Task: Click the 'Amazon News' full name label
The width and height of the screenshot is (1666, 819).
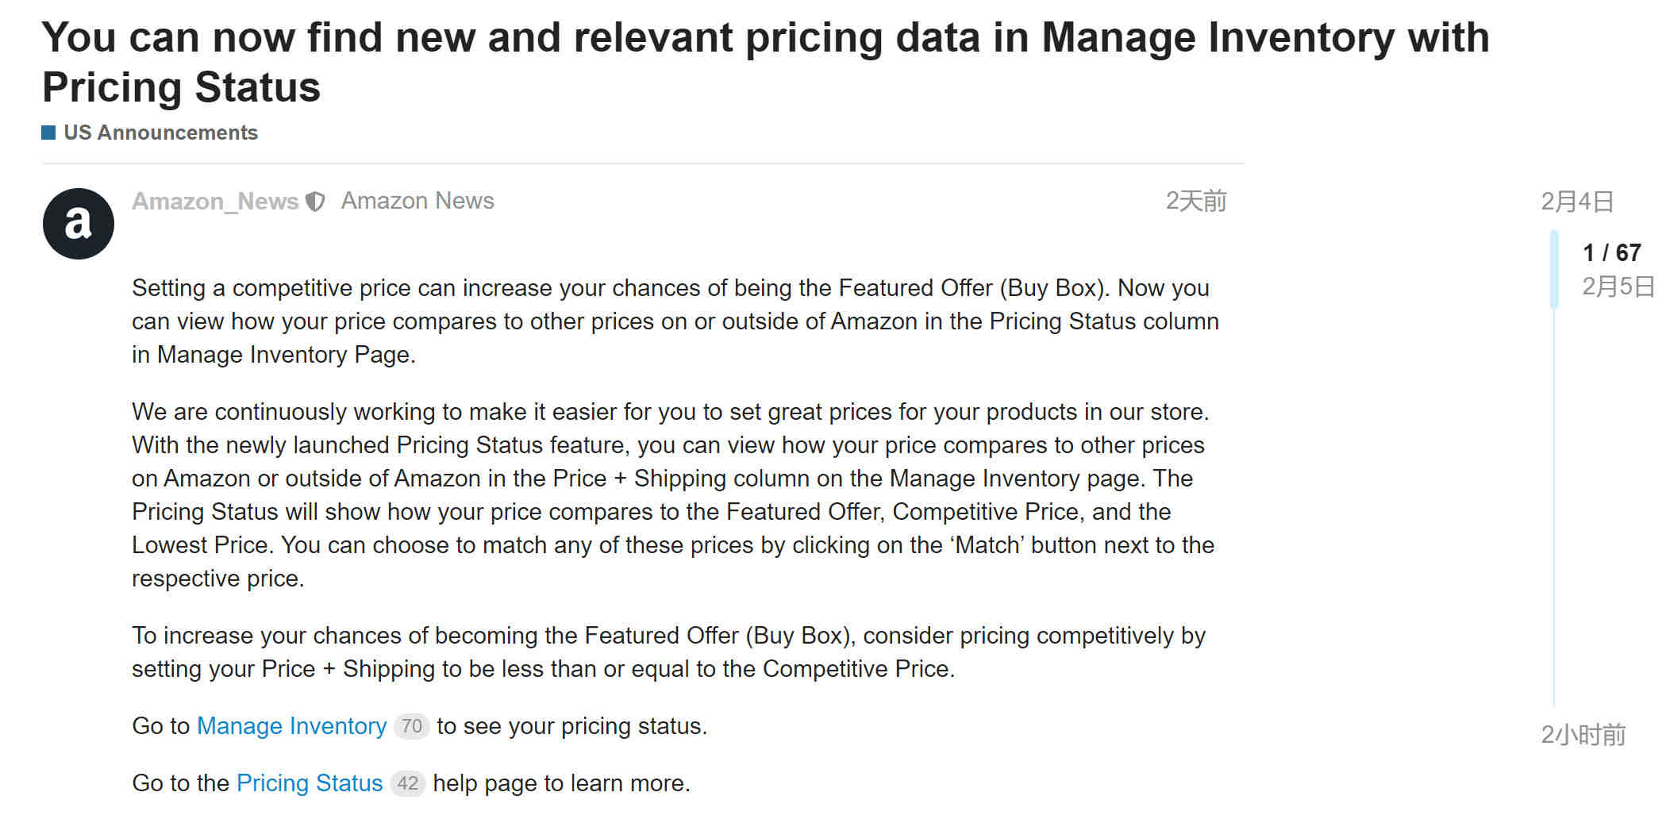Action: tap(417, 201)
